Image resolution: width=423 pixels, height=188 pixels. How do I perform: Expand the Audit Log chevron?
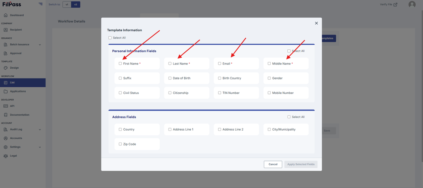[40, 130]
